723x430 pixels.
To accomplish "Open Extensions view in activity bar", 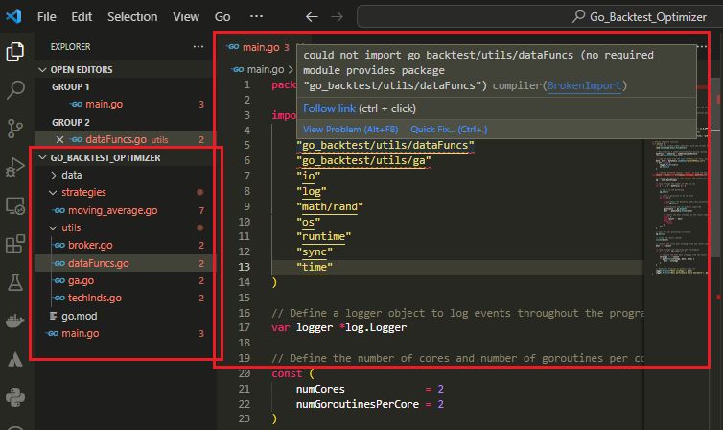I will pyautogui.click(x=14, y=244).
